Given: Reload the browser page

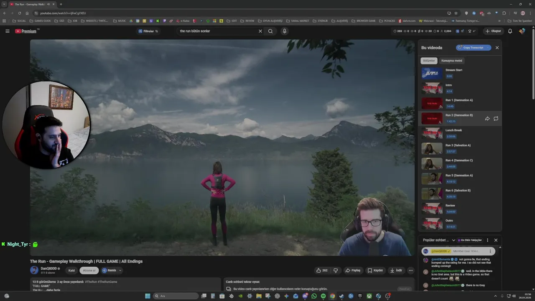Looking at the screenshot, I should click(19, 13).
